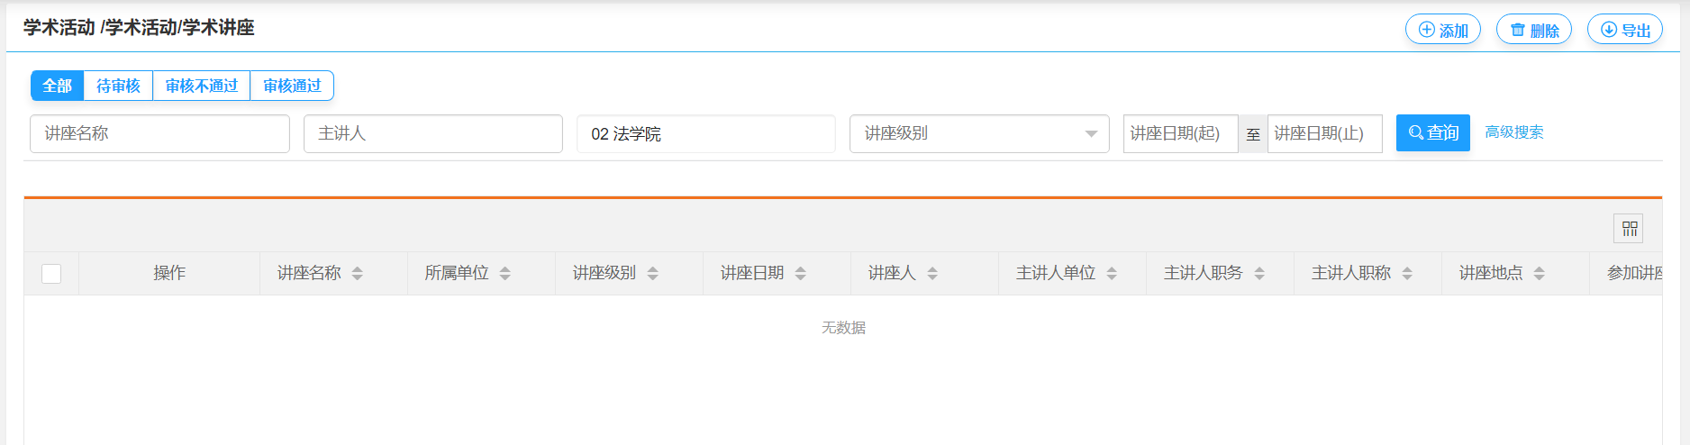Image resolution: width=1690 pixels, height=445 pixels.
Task: Open the 02 法学院 department selector
Action: pyautogui.click(x=705, y=133)
